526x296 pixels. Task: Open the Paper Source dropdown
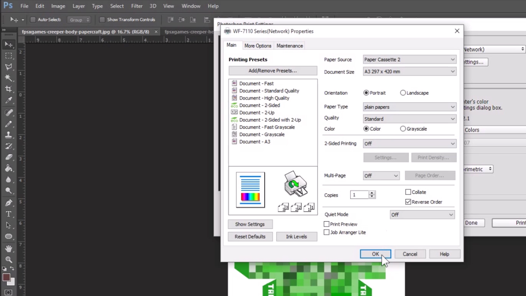pyautogui.click(x=409, y=60)
